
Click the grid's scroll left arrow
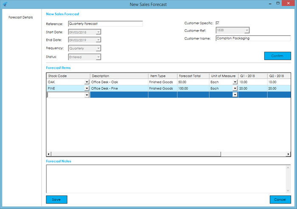(49, 154)
